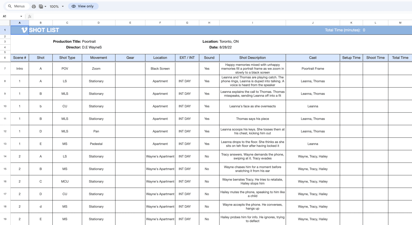Click the filter views table icon
412x225 pixels.
click(x=41, y=6)
